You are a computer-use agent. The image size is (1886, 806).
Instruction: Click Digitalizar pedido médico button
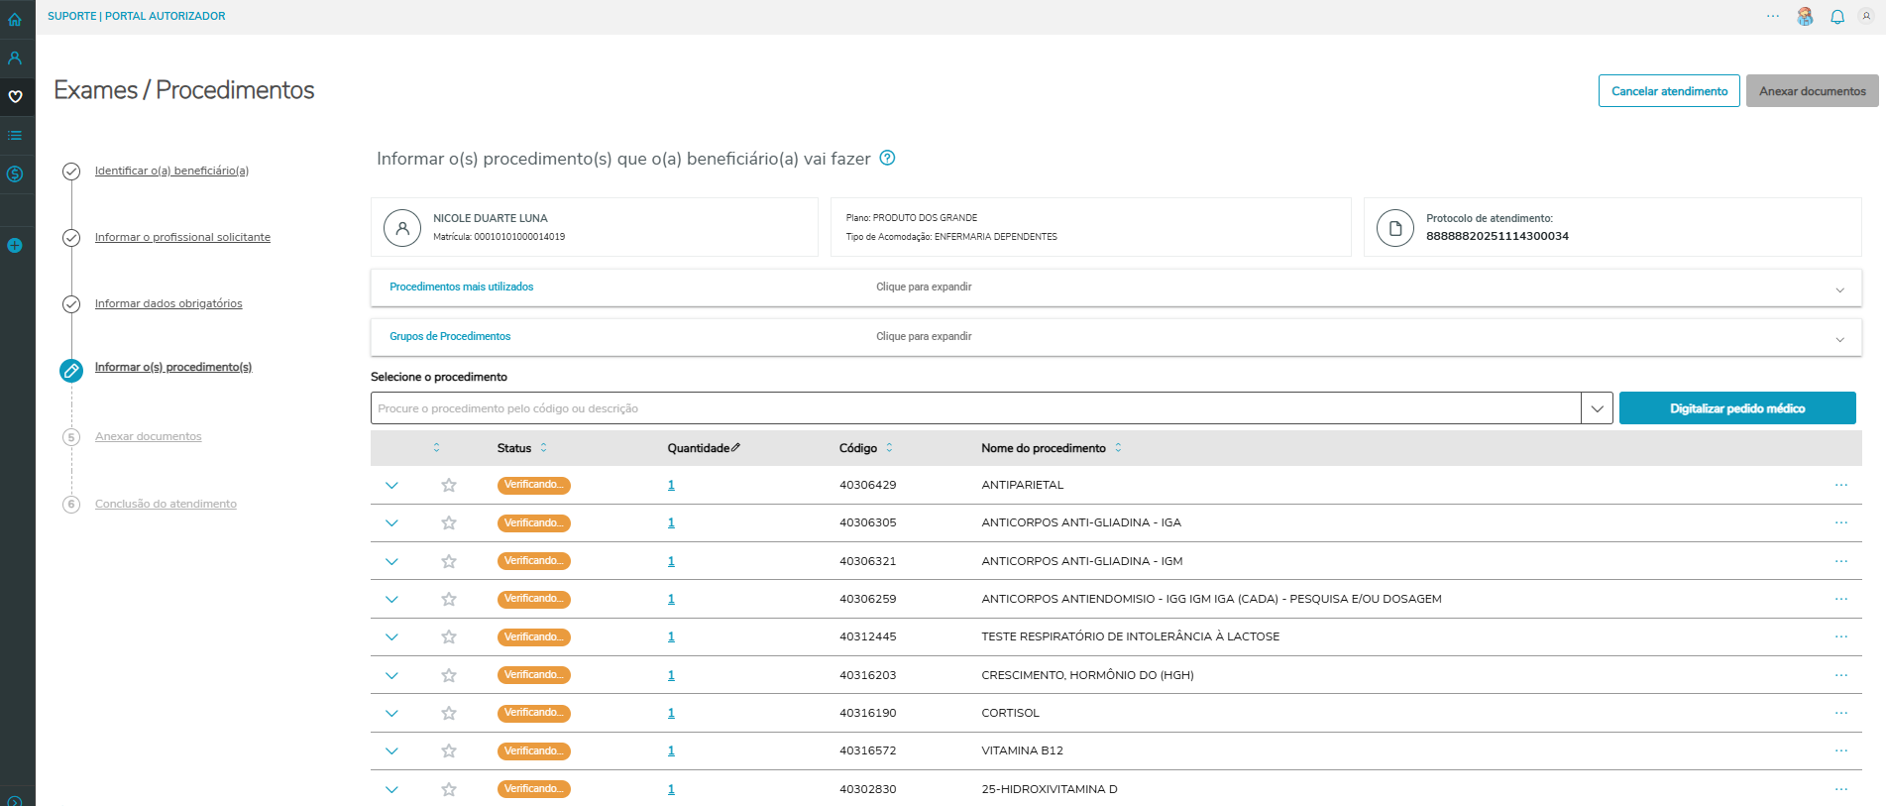[x=1736, y=408]
